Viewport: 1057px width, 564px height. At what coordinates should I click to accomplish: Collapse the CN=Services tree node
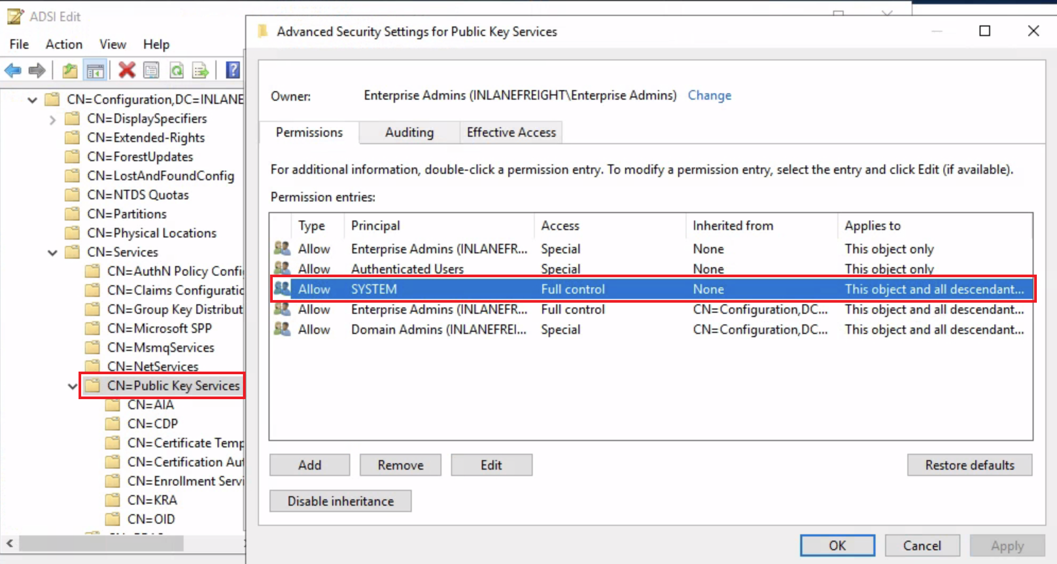pos(53,253)
